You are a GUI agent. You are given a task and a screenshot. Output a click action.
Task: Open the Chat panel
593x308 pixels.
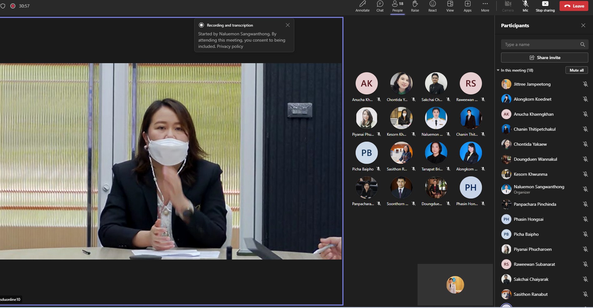(x=380, y=6)
